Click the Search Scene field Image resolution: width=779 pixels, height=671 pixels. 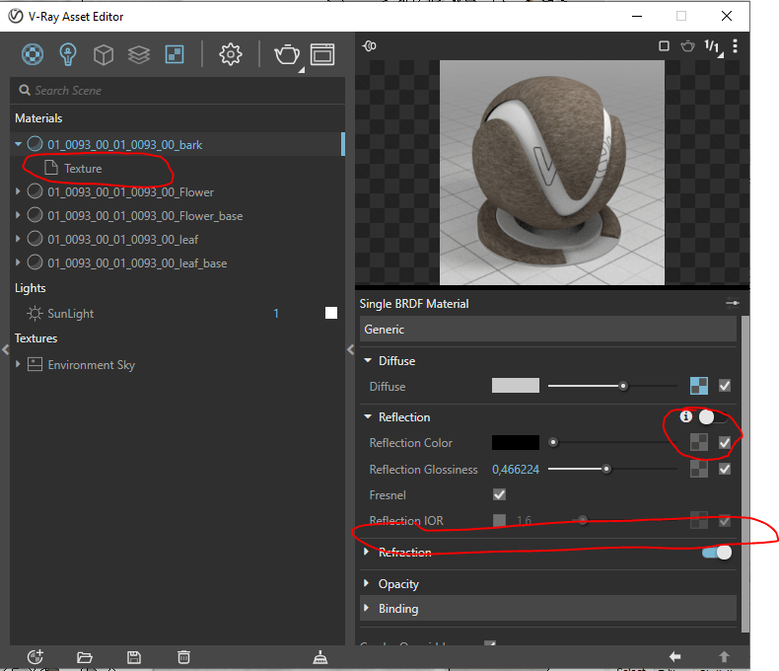point(177,91)
